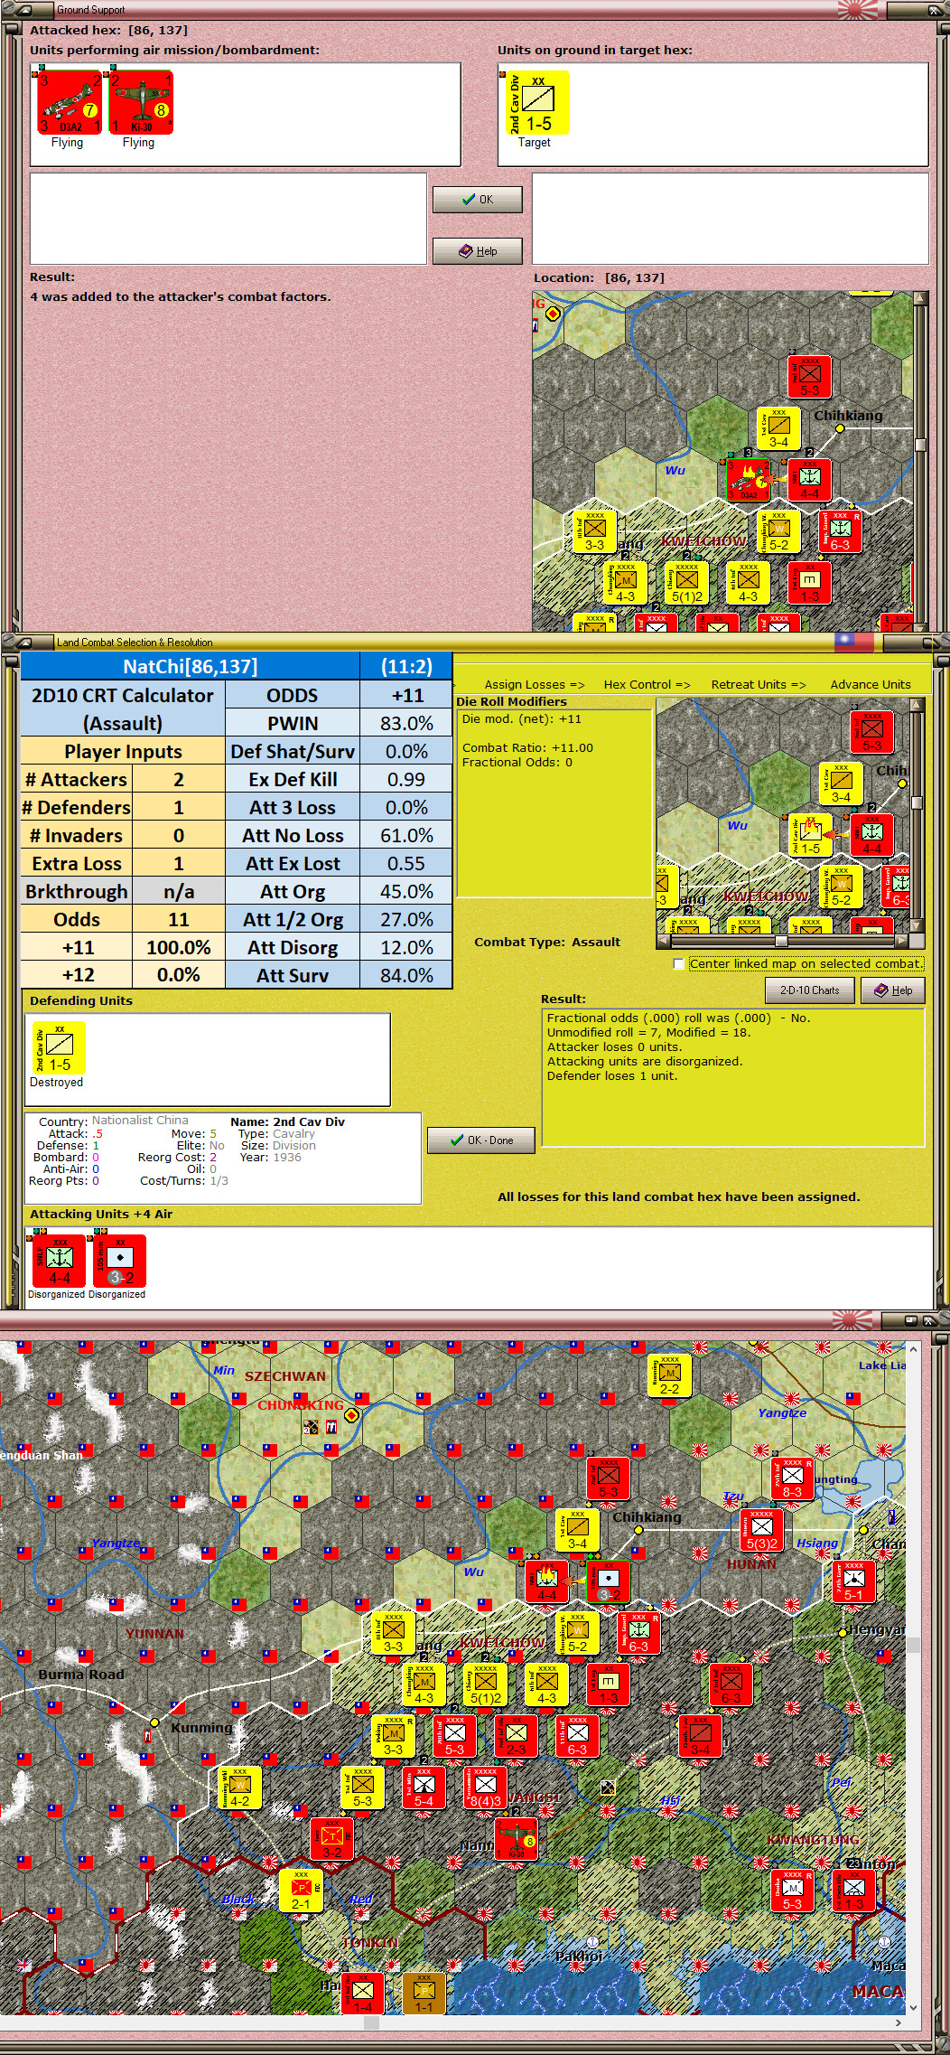Click Land Combat map scroll down arrow

(x=917, y=925)
